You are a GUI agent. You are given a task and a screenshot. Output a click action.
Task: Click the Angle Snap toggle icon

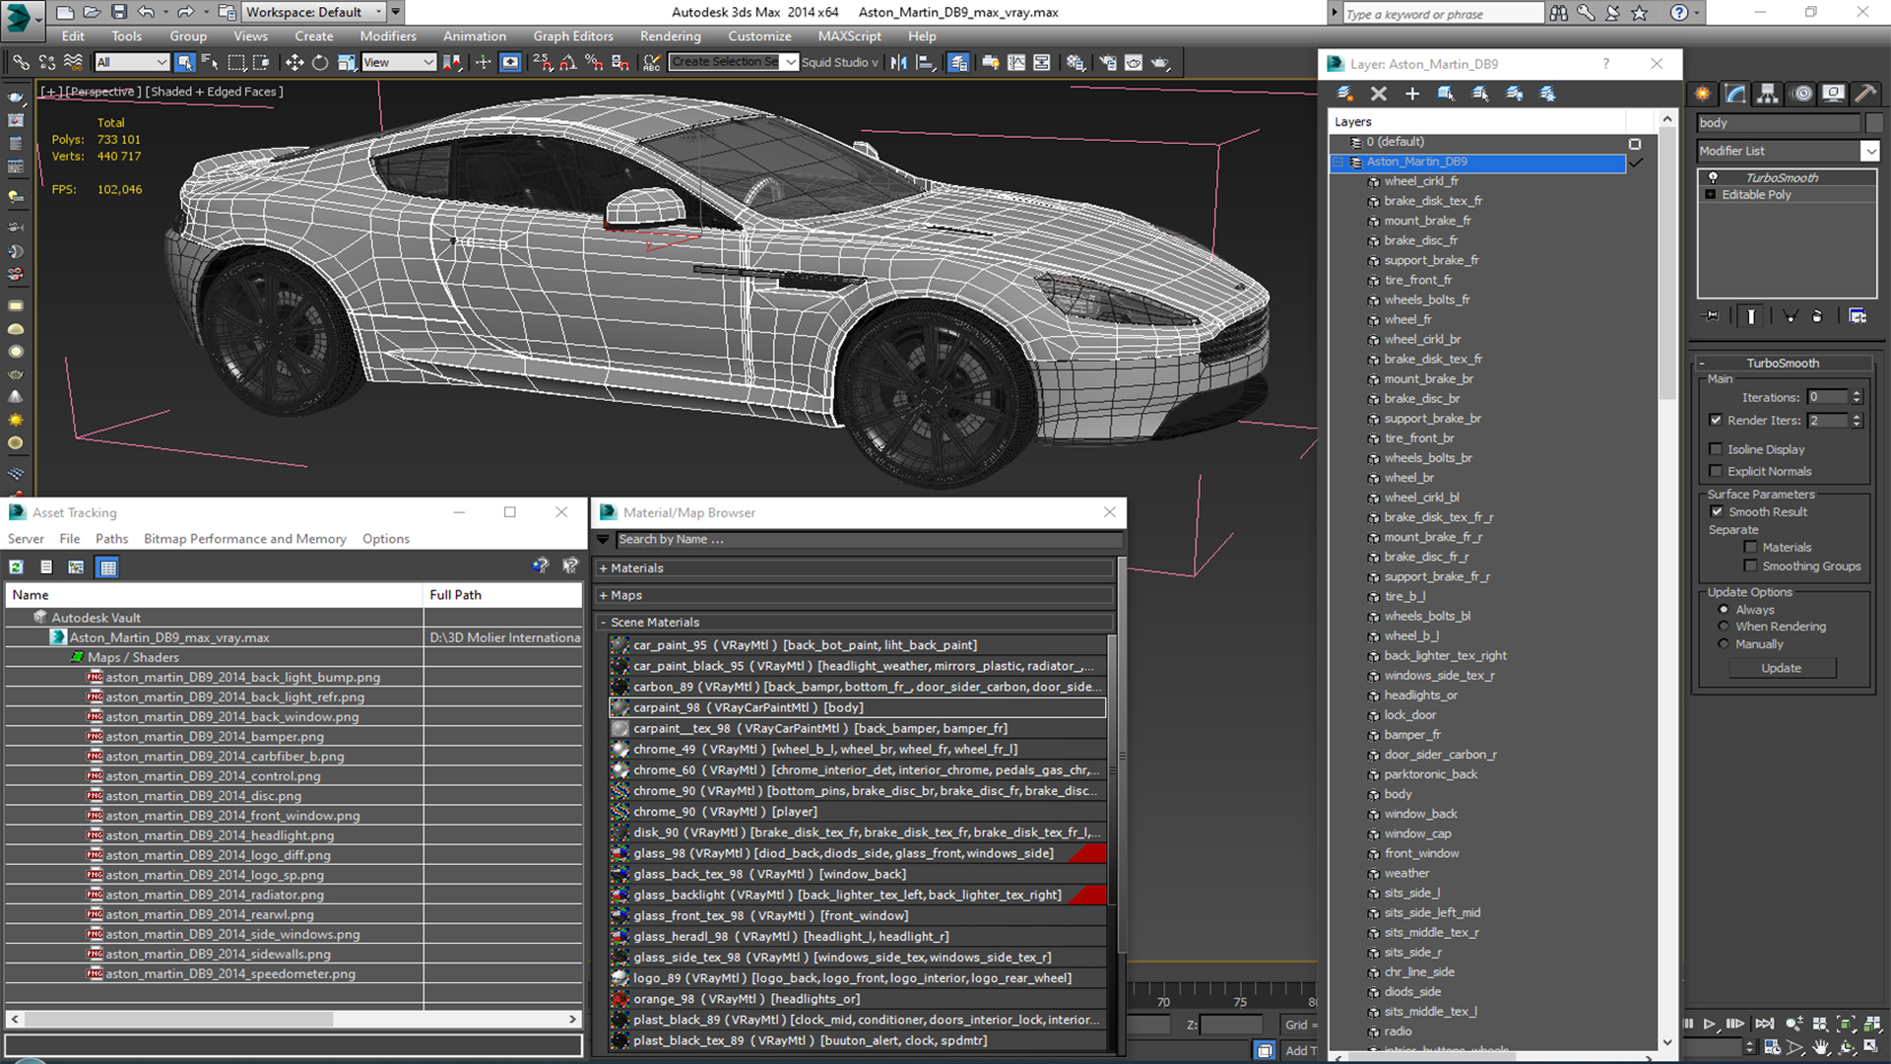point(568,62)
